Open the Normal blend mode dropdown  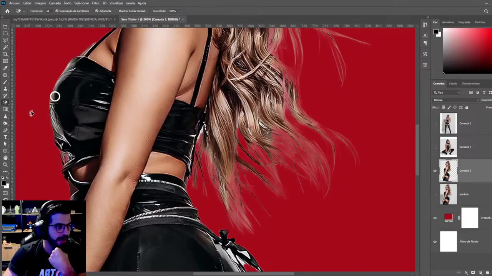pos(456,100)
